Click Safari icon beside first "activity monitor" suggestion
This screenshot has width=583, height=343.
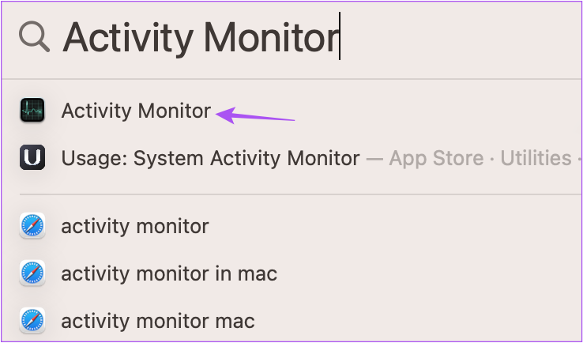(x=34, y=227)
